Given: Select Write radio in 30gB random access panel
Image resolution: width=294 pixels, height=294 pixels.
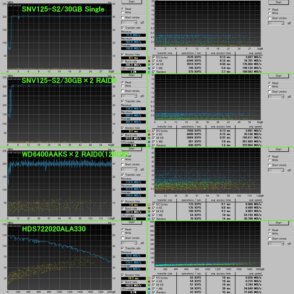Looking at the screenshot, I should (269, 13).
